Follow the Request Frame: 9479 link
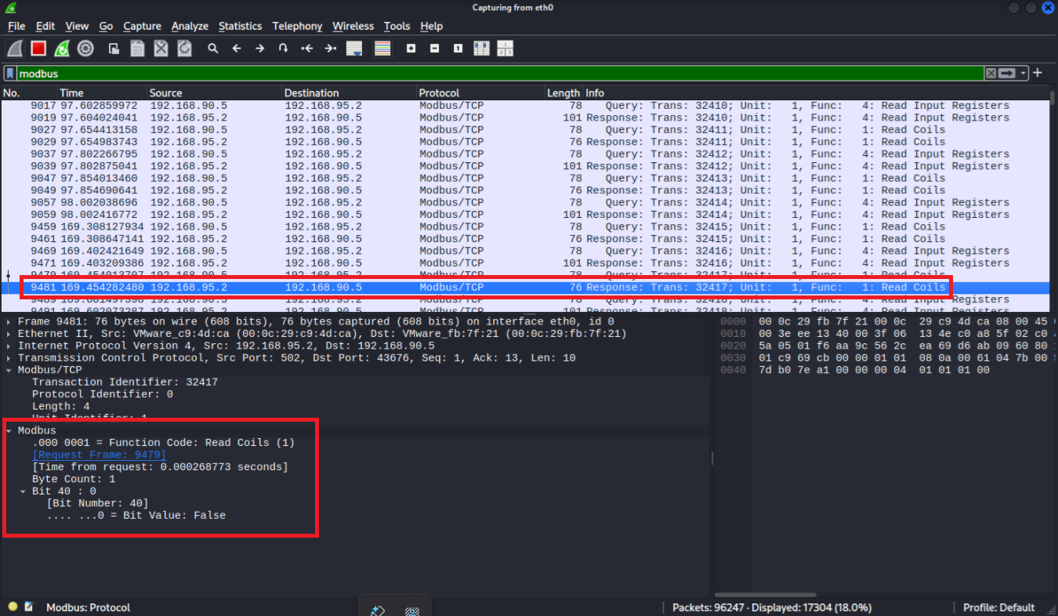The image size is (1058, 616). point(99,455)
